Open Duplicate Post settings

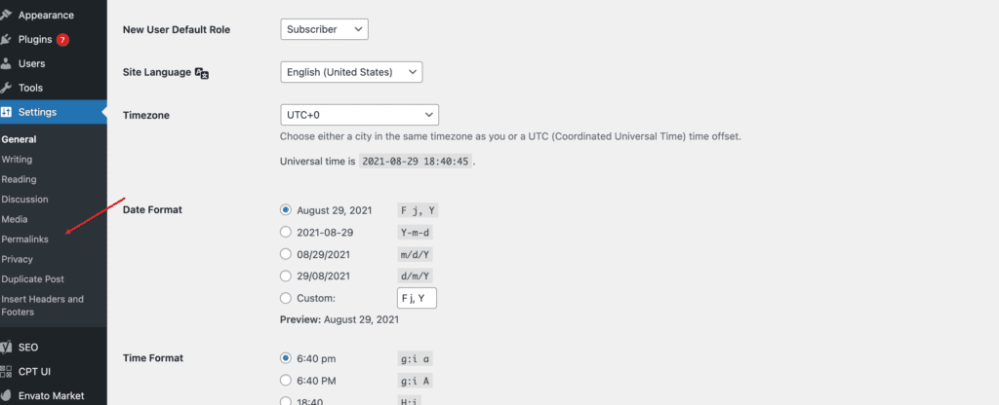(x=32, y=279)
